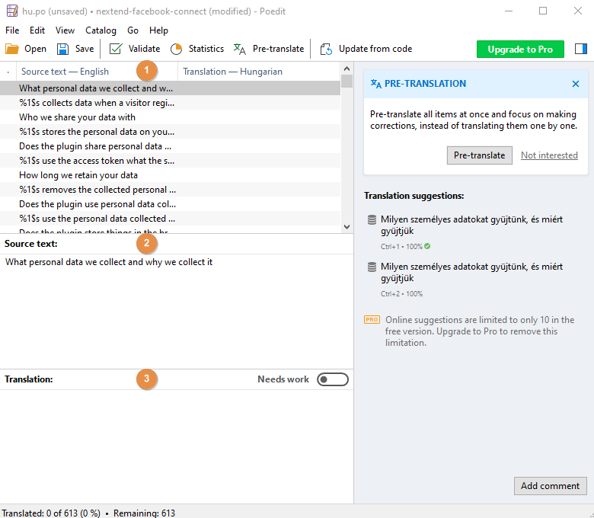Click the Add comment button
Viewport: 594px width, 518px height.
550,486
